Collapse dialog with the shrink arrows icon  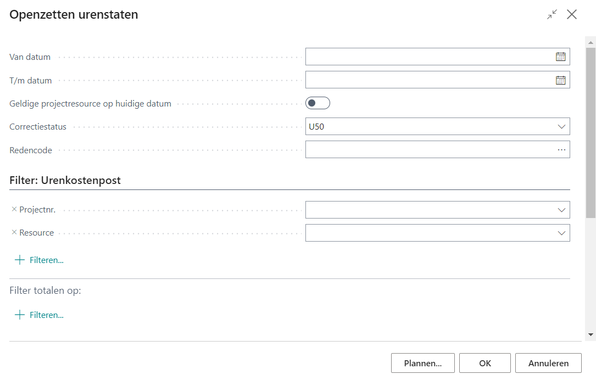pos(552,15)
